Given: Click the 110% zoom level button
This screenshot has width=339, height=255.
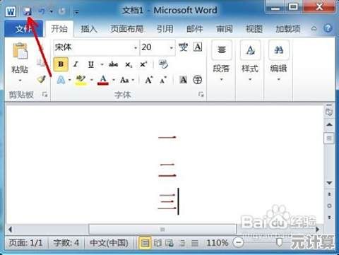Looking at the screenshot, I should [x=217, y=242].
